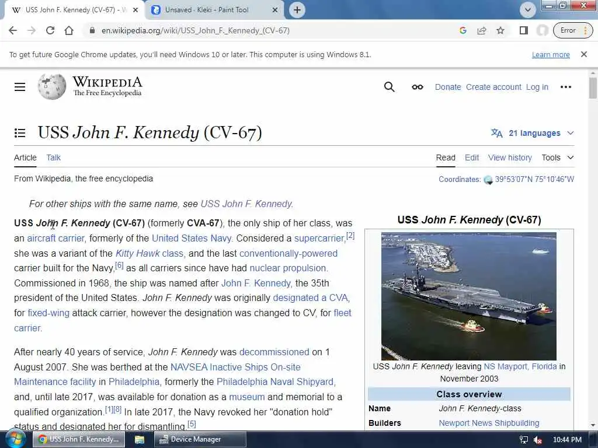Image resolution: width=598 pixels, height=448 pixels.
Task: Bookmark this page with the star
Action: coord(500,30)
